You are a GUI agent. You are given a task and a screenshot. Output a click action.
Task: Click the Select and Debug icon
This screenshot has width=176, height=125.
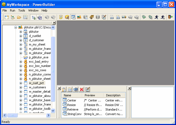(150, 17)
